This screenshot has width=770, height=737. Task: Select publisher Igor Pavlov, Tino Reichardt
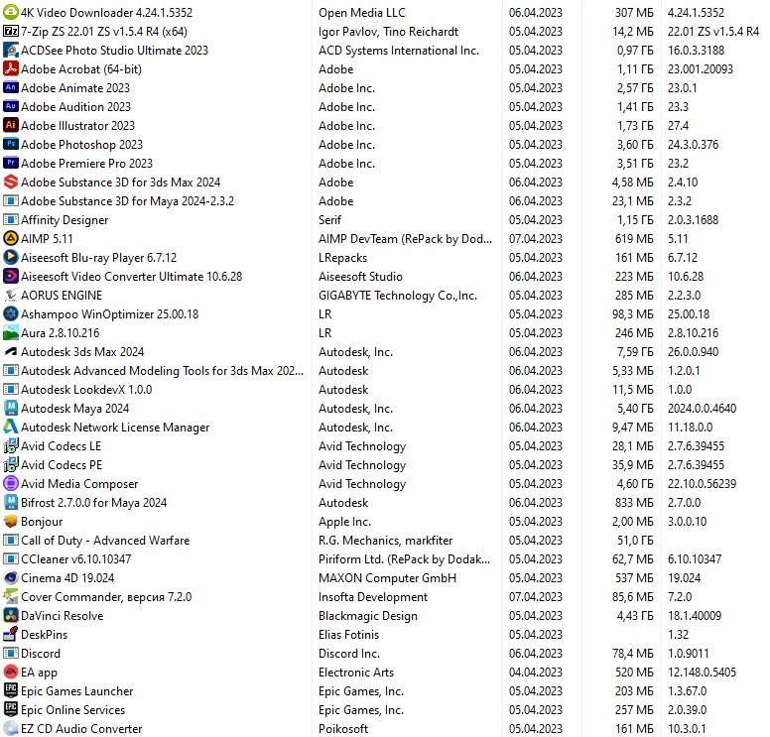point(388,32)
